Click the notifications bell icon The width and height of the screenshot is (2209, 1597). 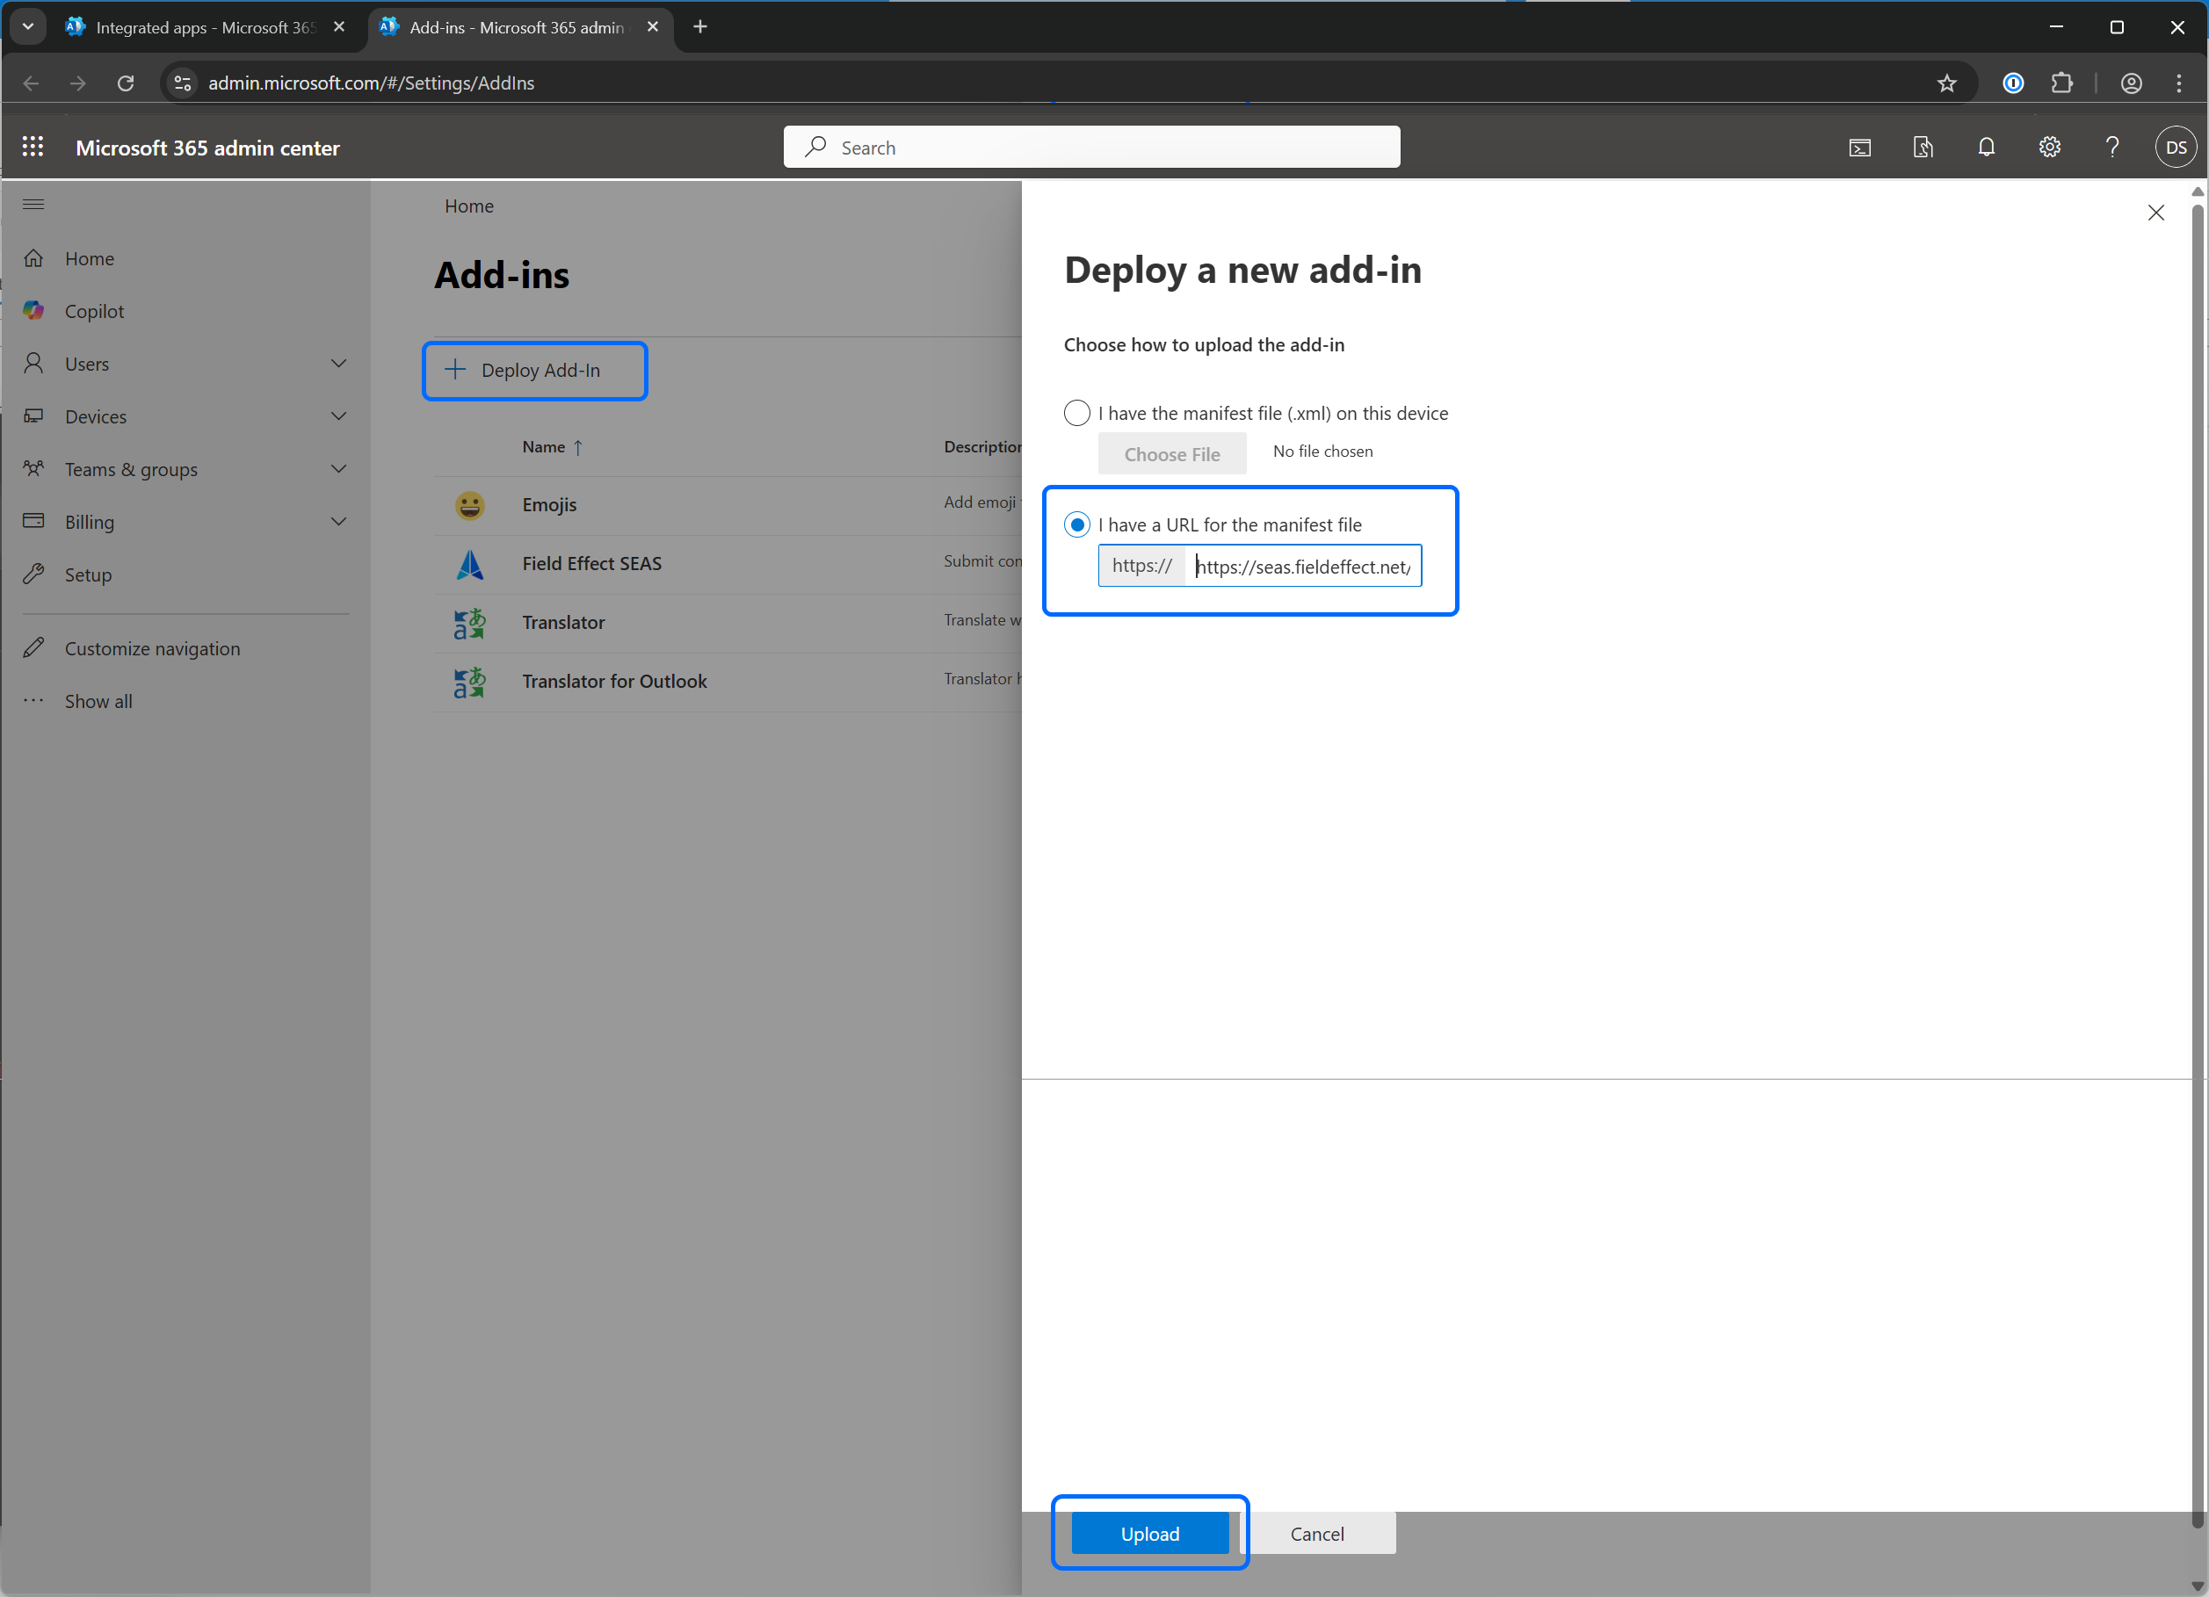click(1986, 147)
